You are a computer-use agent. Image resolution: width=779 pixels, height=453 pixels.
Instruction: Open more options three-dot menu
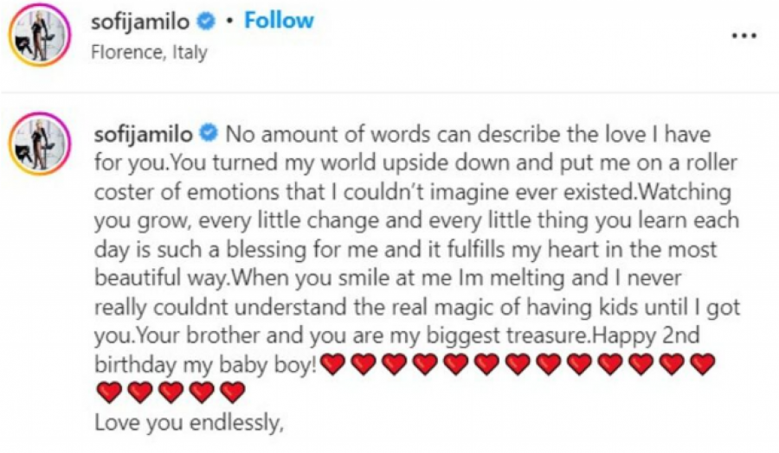[744, 35]
